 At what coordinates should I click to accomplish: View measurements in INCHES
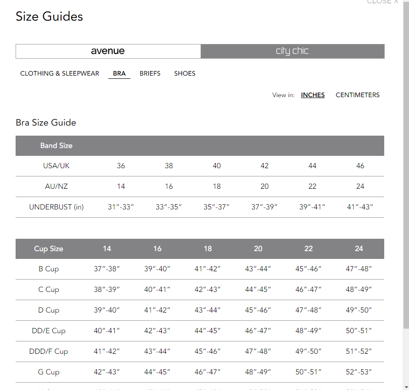coord(313,95)
